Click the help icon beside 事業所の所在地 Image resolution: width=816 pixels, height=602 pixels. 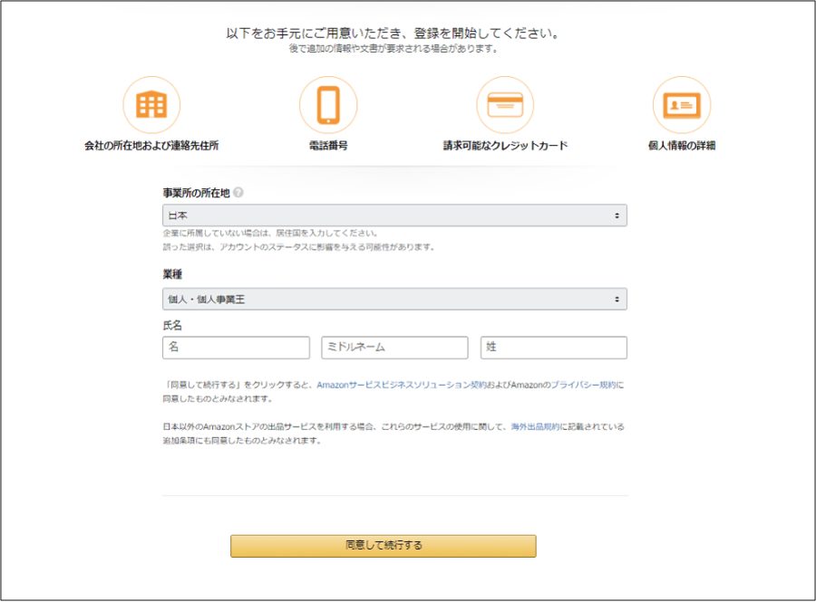(238, 193)
